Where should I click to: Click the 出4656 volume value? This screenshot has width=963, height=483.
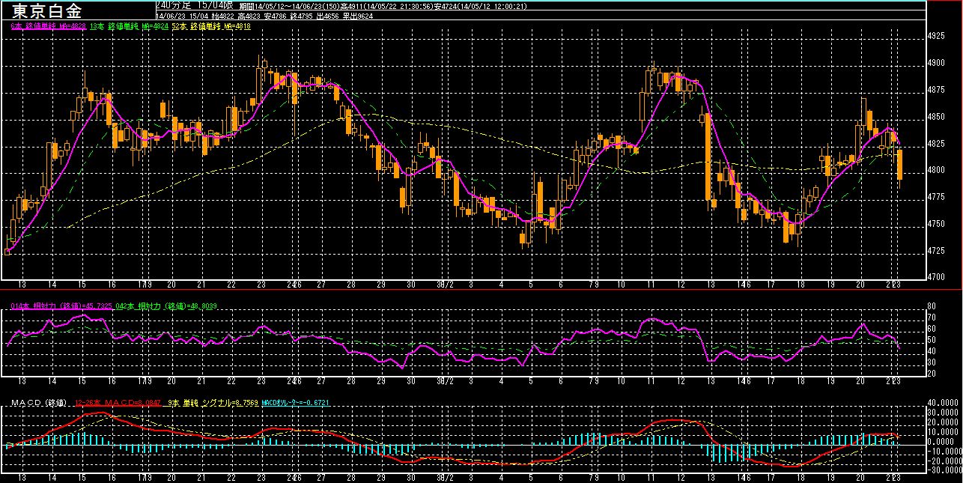point(327,16)
